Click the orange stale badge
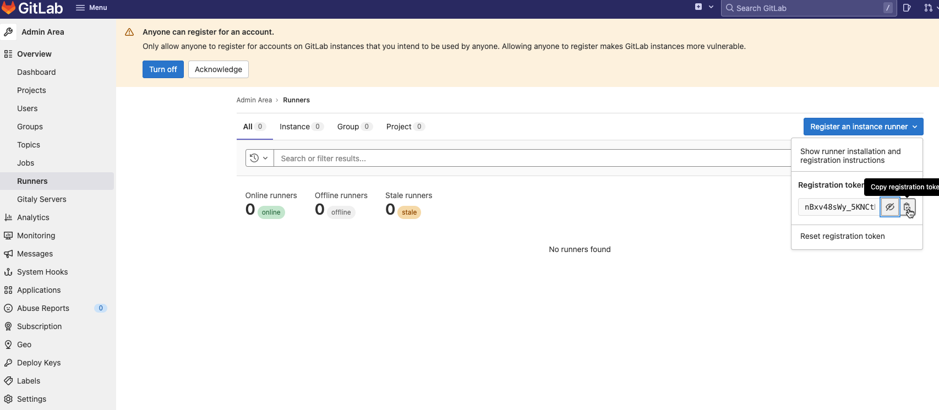Viewport: 939px width, 410px height. click(x=409, y=212)
